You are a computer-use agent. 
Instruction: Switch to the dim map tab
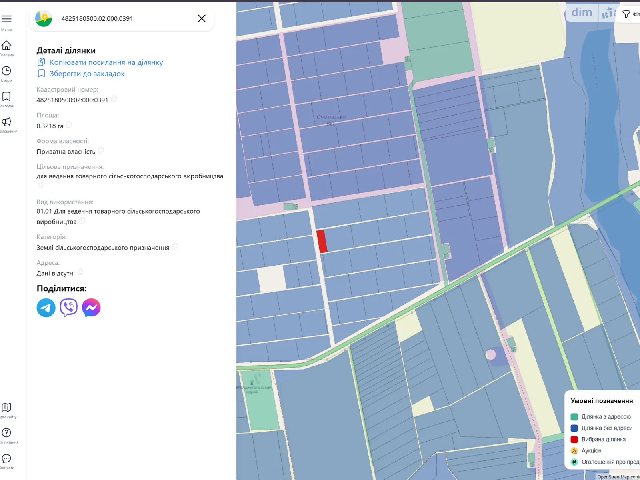pyautogui.click(x=581, y=12)
